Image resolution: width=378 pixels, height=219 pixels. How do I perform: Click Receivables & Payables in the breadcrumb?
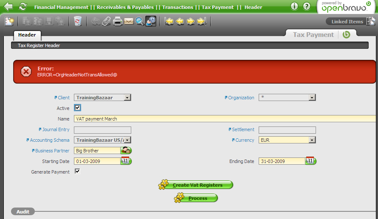coord(125,7)
